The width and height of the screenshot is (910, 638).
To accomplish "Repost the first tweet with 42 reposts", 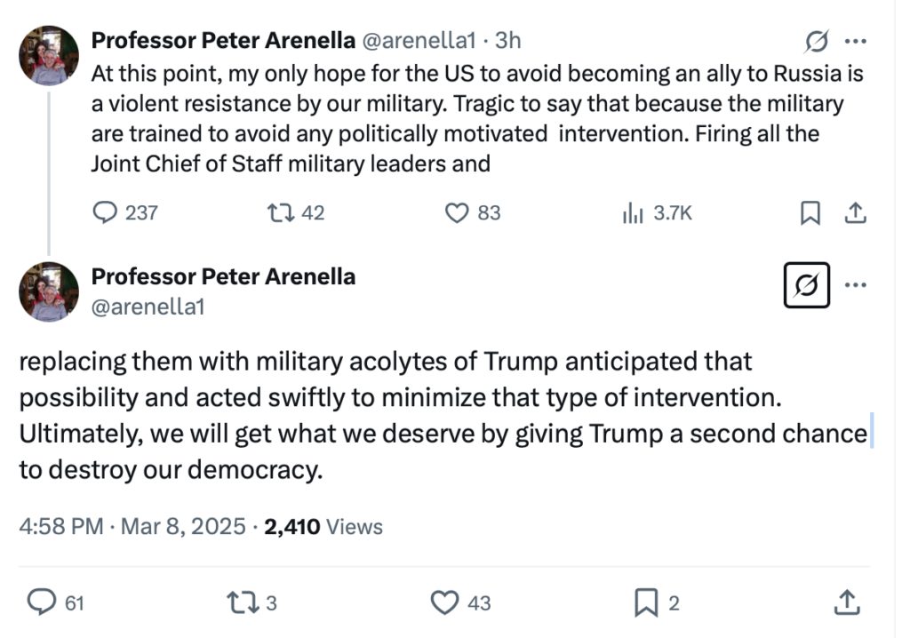I will pyautogui.click(x=277, y=212).
